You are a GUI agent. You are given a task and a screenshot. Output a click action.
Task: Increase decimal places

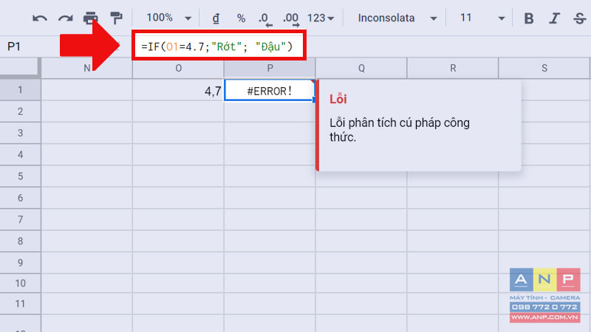291,19
